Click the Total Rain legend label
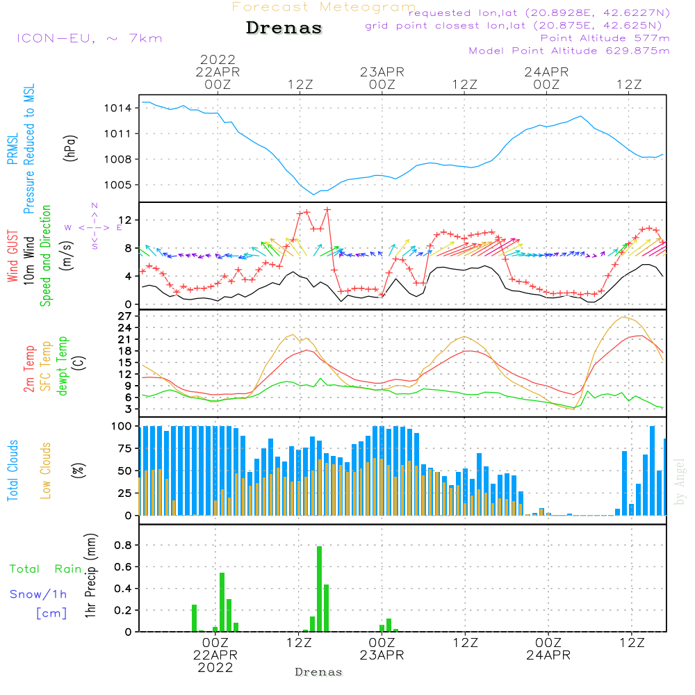 [x=46, y=569]
